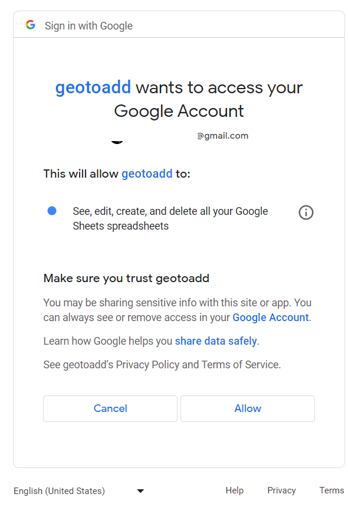Open Terms in the footer

coord(332,490)
